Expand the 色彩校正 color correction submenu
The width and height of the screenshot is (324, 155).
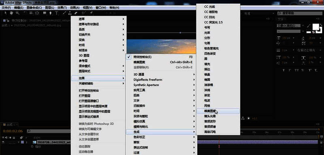160,137
